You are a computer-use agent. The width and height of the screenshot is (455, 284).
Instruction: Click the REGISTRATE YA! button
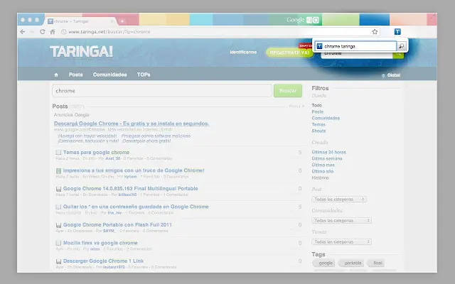289,53
